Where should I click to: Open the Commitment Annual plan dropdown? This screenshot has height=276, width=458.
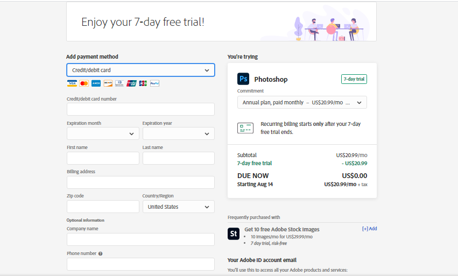(302, 103)
